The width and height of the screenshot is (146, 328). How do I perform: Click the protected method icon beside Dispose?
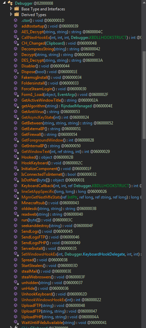pos(16,71)
